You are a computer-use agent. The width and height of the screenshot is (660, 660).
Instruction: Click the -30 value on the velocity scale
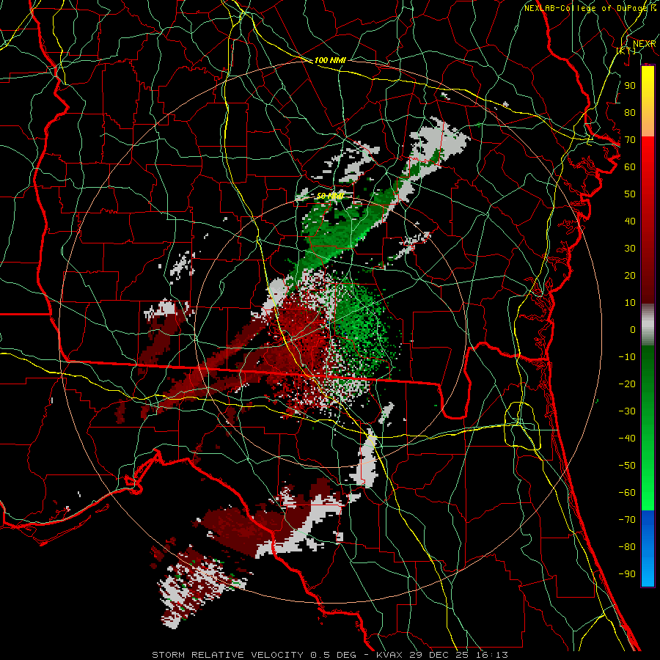click(x=627, y=411)
